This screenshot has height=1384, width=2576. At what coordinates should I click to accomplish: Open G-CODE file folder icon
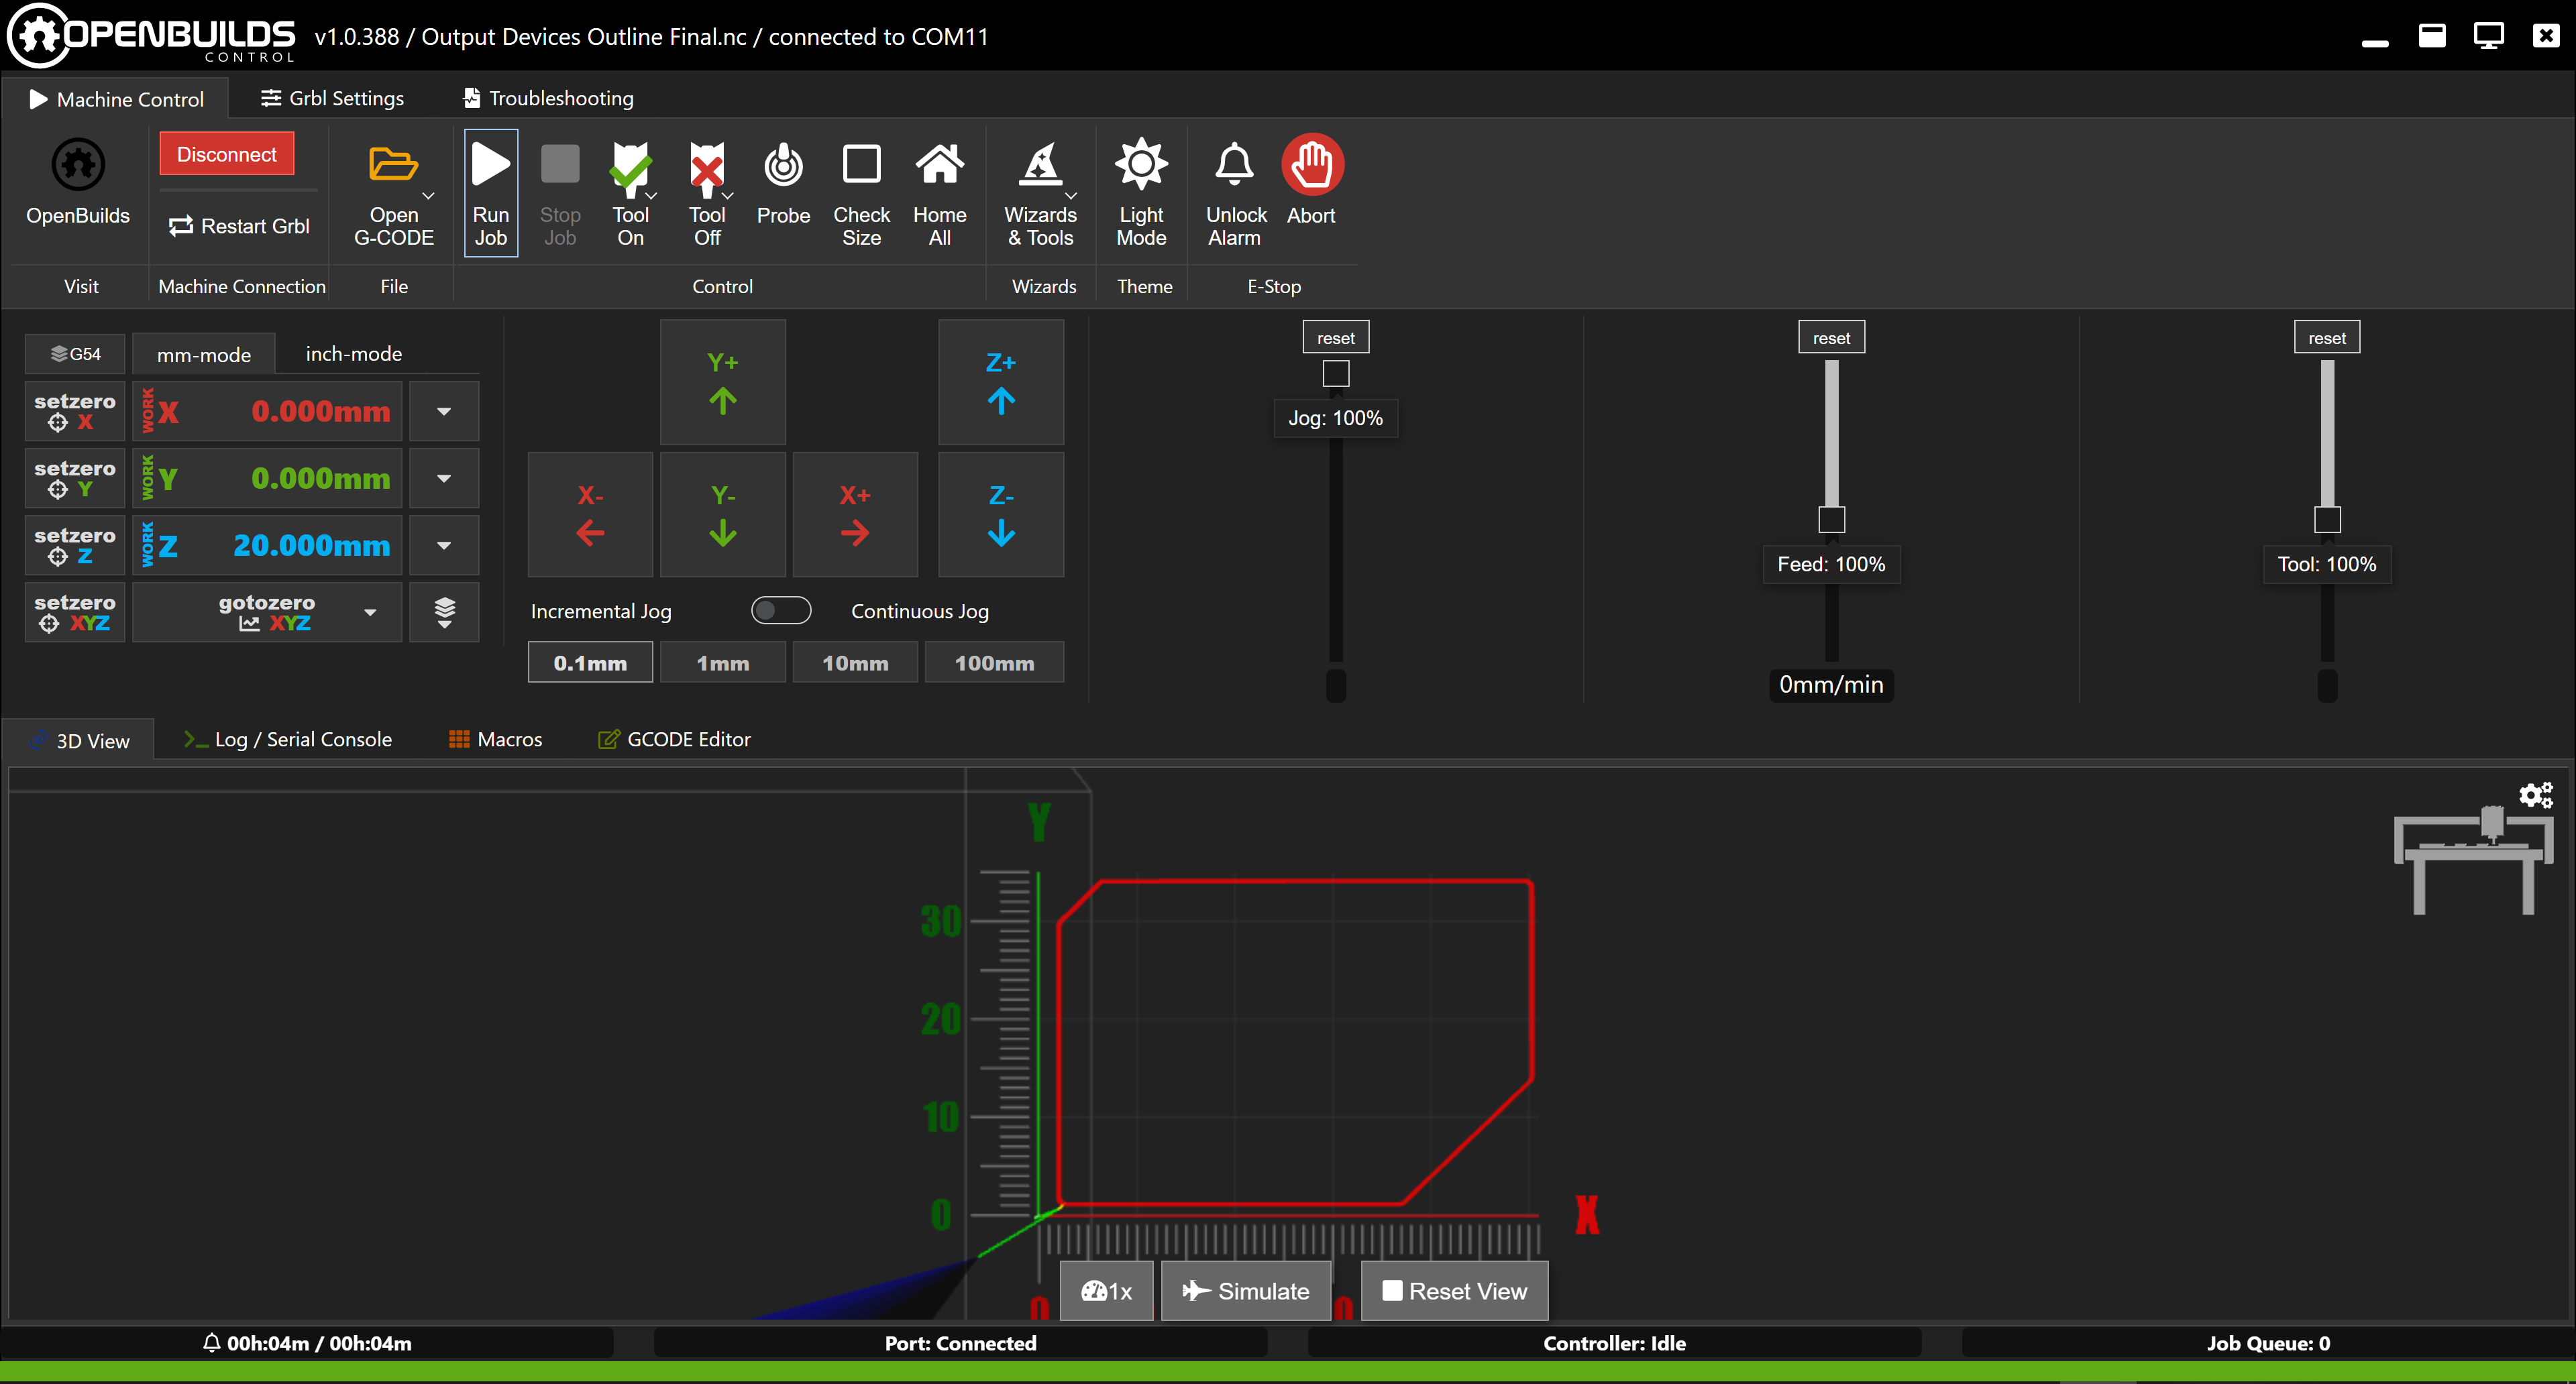coord(393,164)
